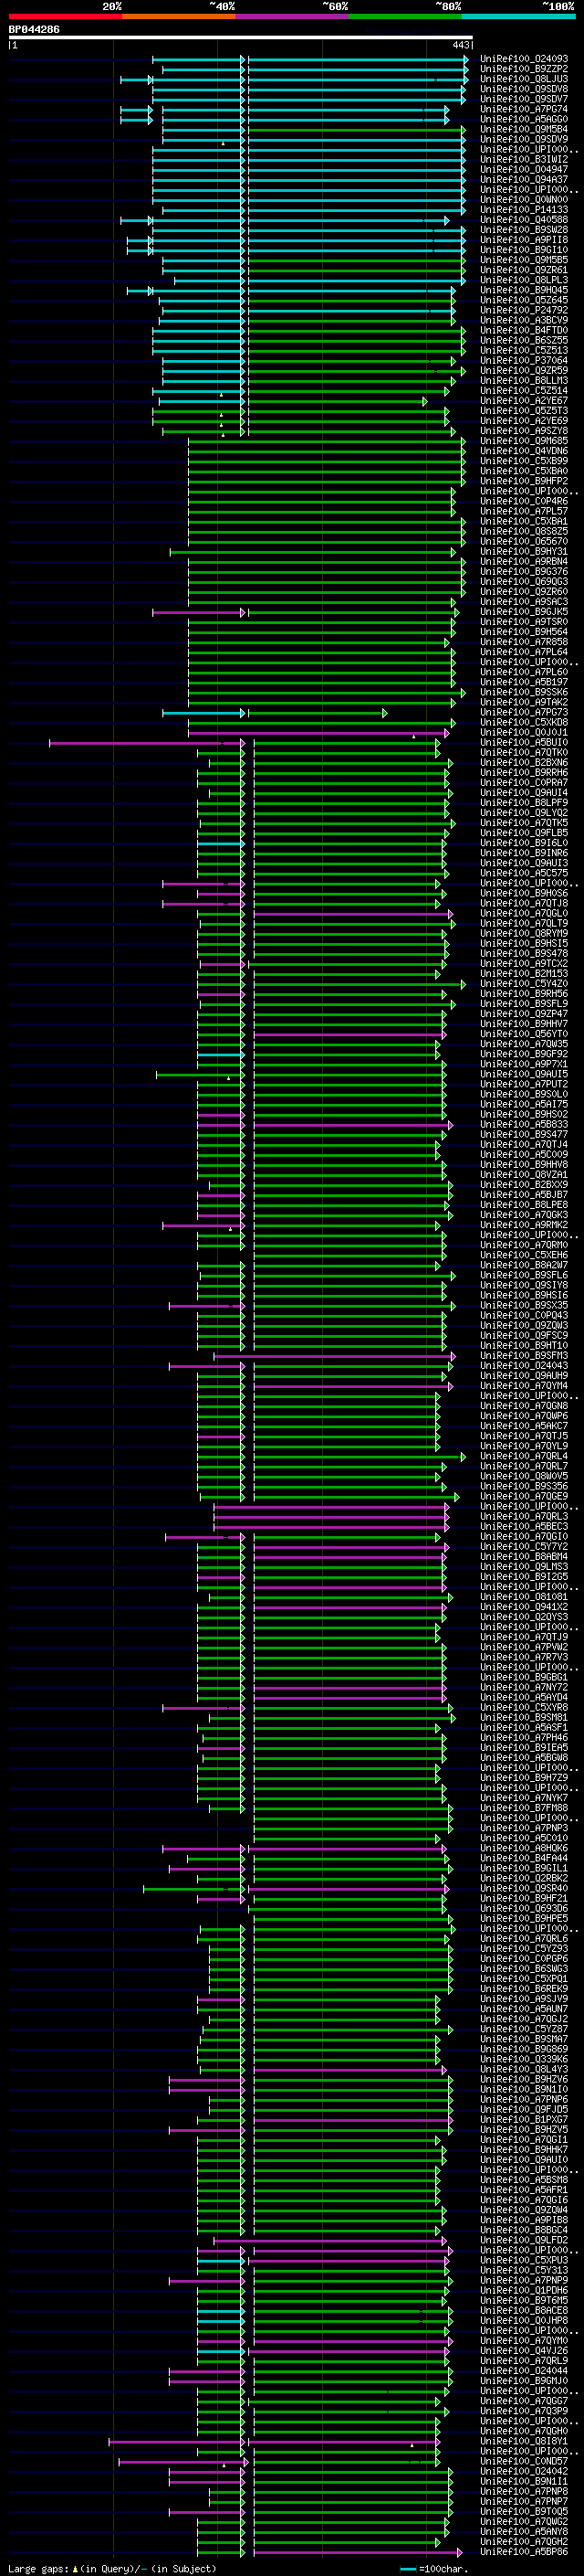Select the UniRef100_A2YE67 label
584x2576 pixels.
pos(523,401)
